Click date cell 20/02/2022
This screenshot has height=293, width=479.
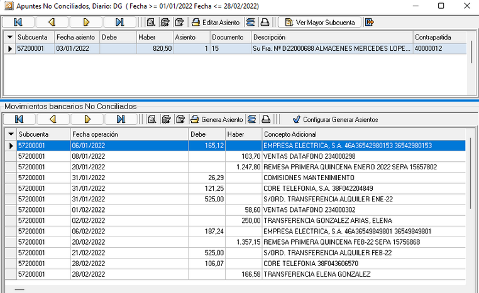click(129, 242)
